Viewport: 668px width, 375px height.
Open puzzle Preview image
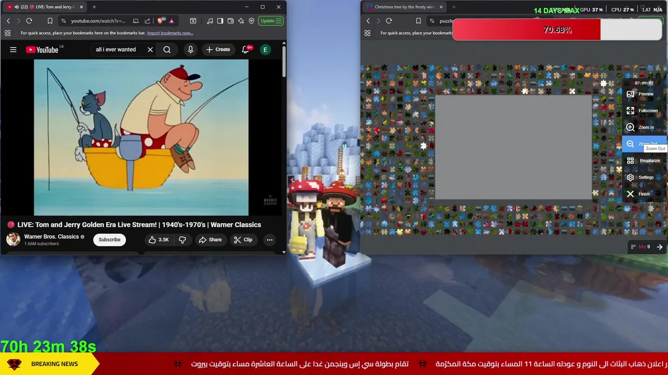pyautogui.click(x=645, y=94)
